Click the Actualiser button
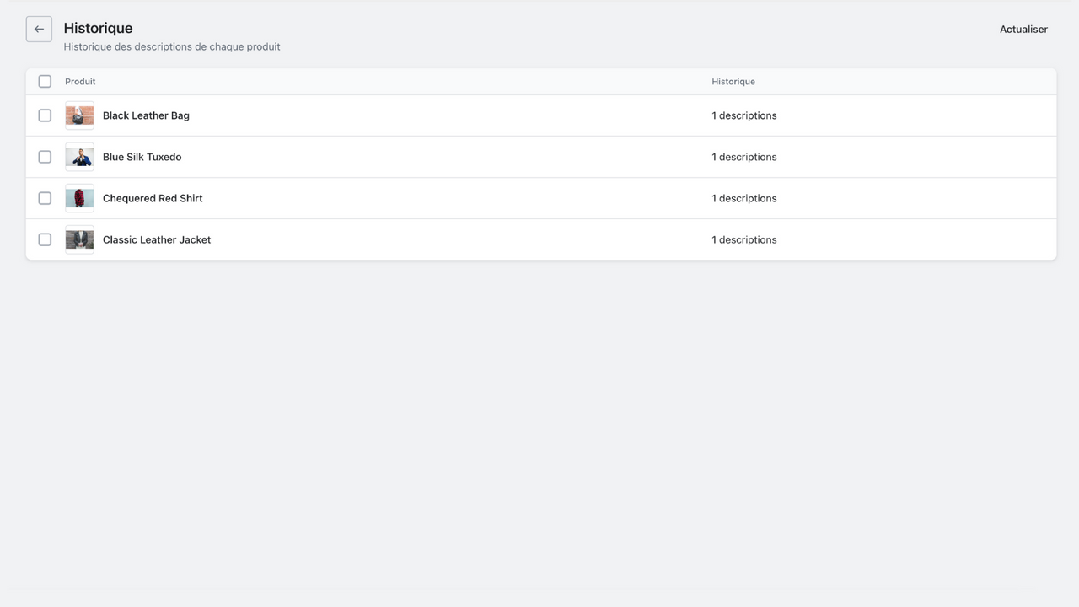 tap(1023, 30)
